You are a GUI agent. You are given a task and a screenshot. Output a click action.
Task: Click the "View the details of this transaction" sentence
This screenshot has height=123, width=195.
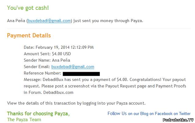coord(76,103)
